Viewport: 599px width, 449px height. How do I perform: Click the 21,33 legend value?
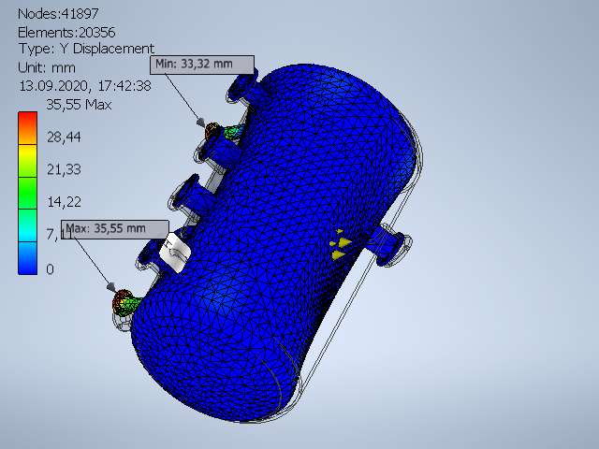pyautogui.click(x=64, y=169)
